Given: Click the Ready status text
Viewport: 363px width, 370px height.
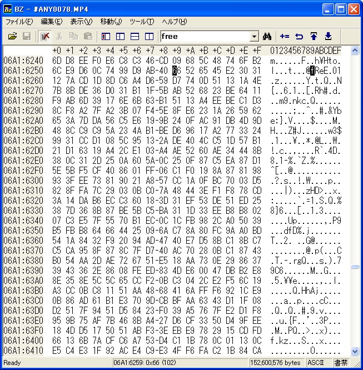Looking at the screenshot, I should click(x=12, y=362).
